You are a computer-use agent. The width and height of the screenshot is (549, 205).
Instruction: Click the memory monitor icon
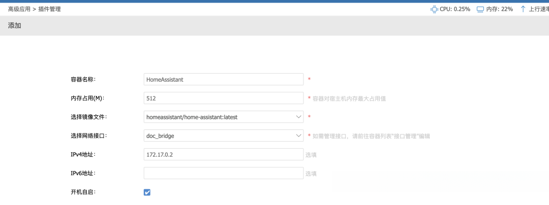tap(480, 10)
